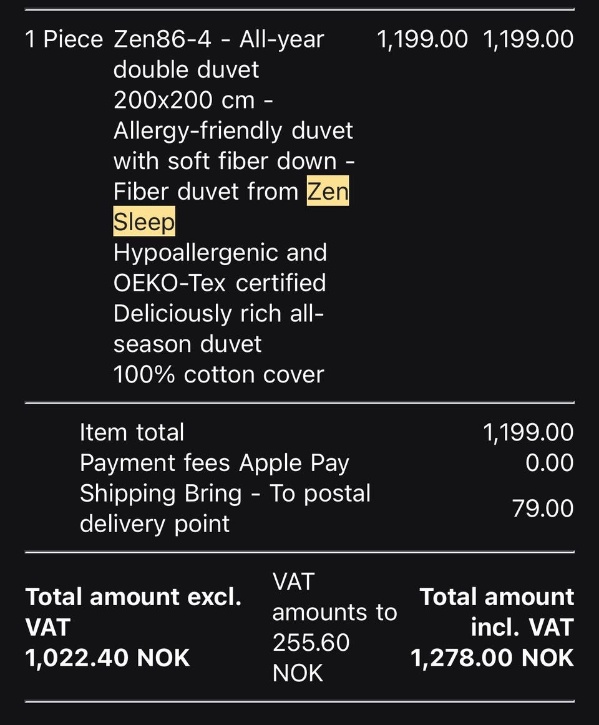
Task: Tap the first 1,199.00 unit price
Action: [x=422, y=39]
